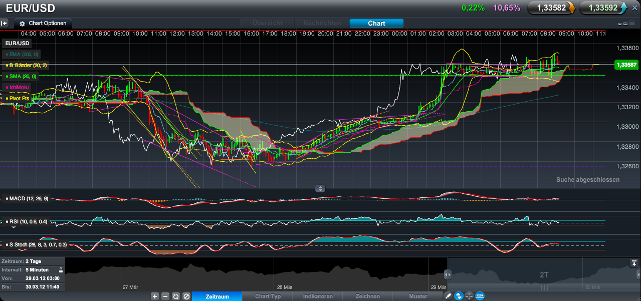The width and height of the screenshot is (641, 301).
Task: Select the pencil drawing tool
Action: click(448, 296)
